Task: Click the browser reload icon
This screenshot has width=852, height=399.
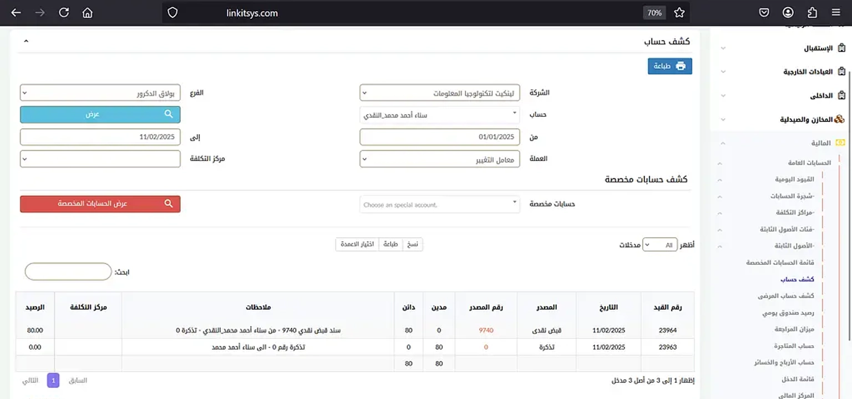Action: pos(63,12)
